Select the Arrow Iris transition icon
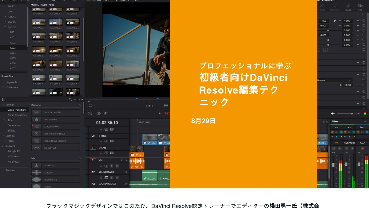This screenshot has height=208, width=369. [37, 165]
